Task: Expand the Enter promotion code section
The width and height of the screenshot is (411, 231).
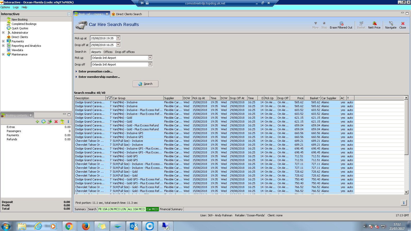Action: 95,71
